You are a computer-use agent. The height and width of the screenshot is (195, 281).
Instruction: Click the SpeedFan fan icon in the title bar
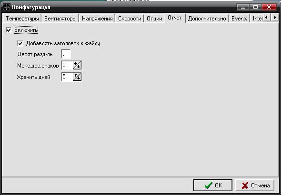click(x=7, y=7)
